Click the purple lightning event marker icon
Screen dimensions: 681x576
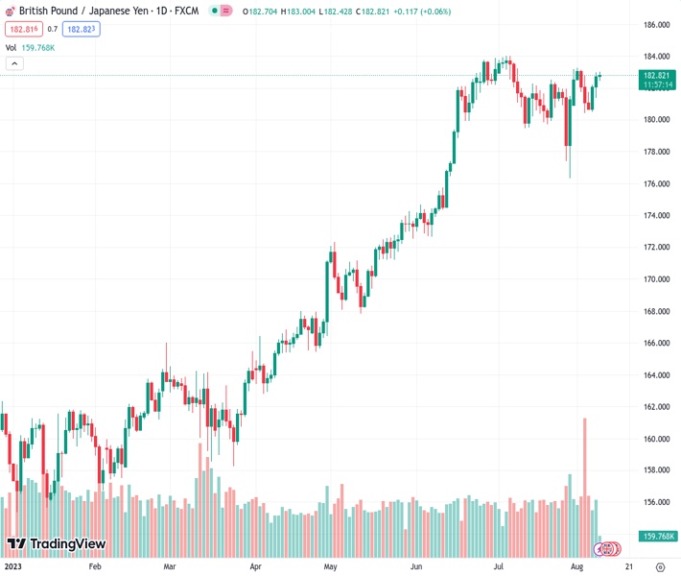600,548
